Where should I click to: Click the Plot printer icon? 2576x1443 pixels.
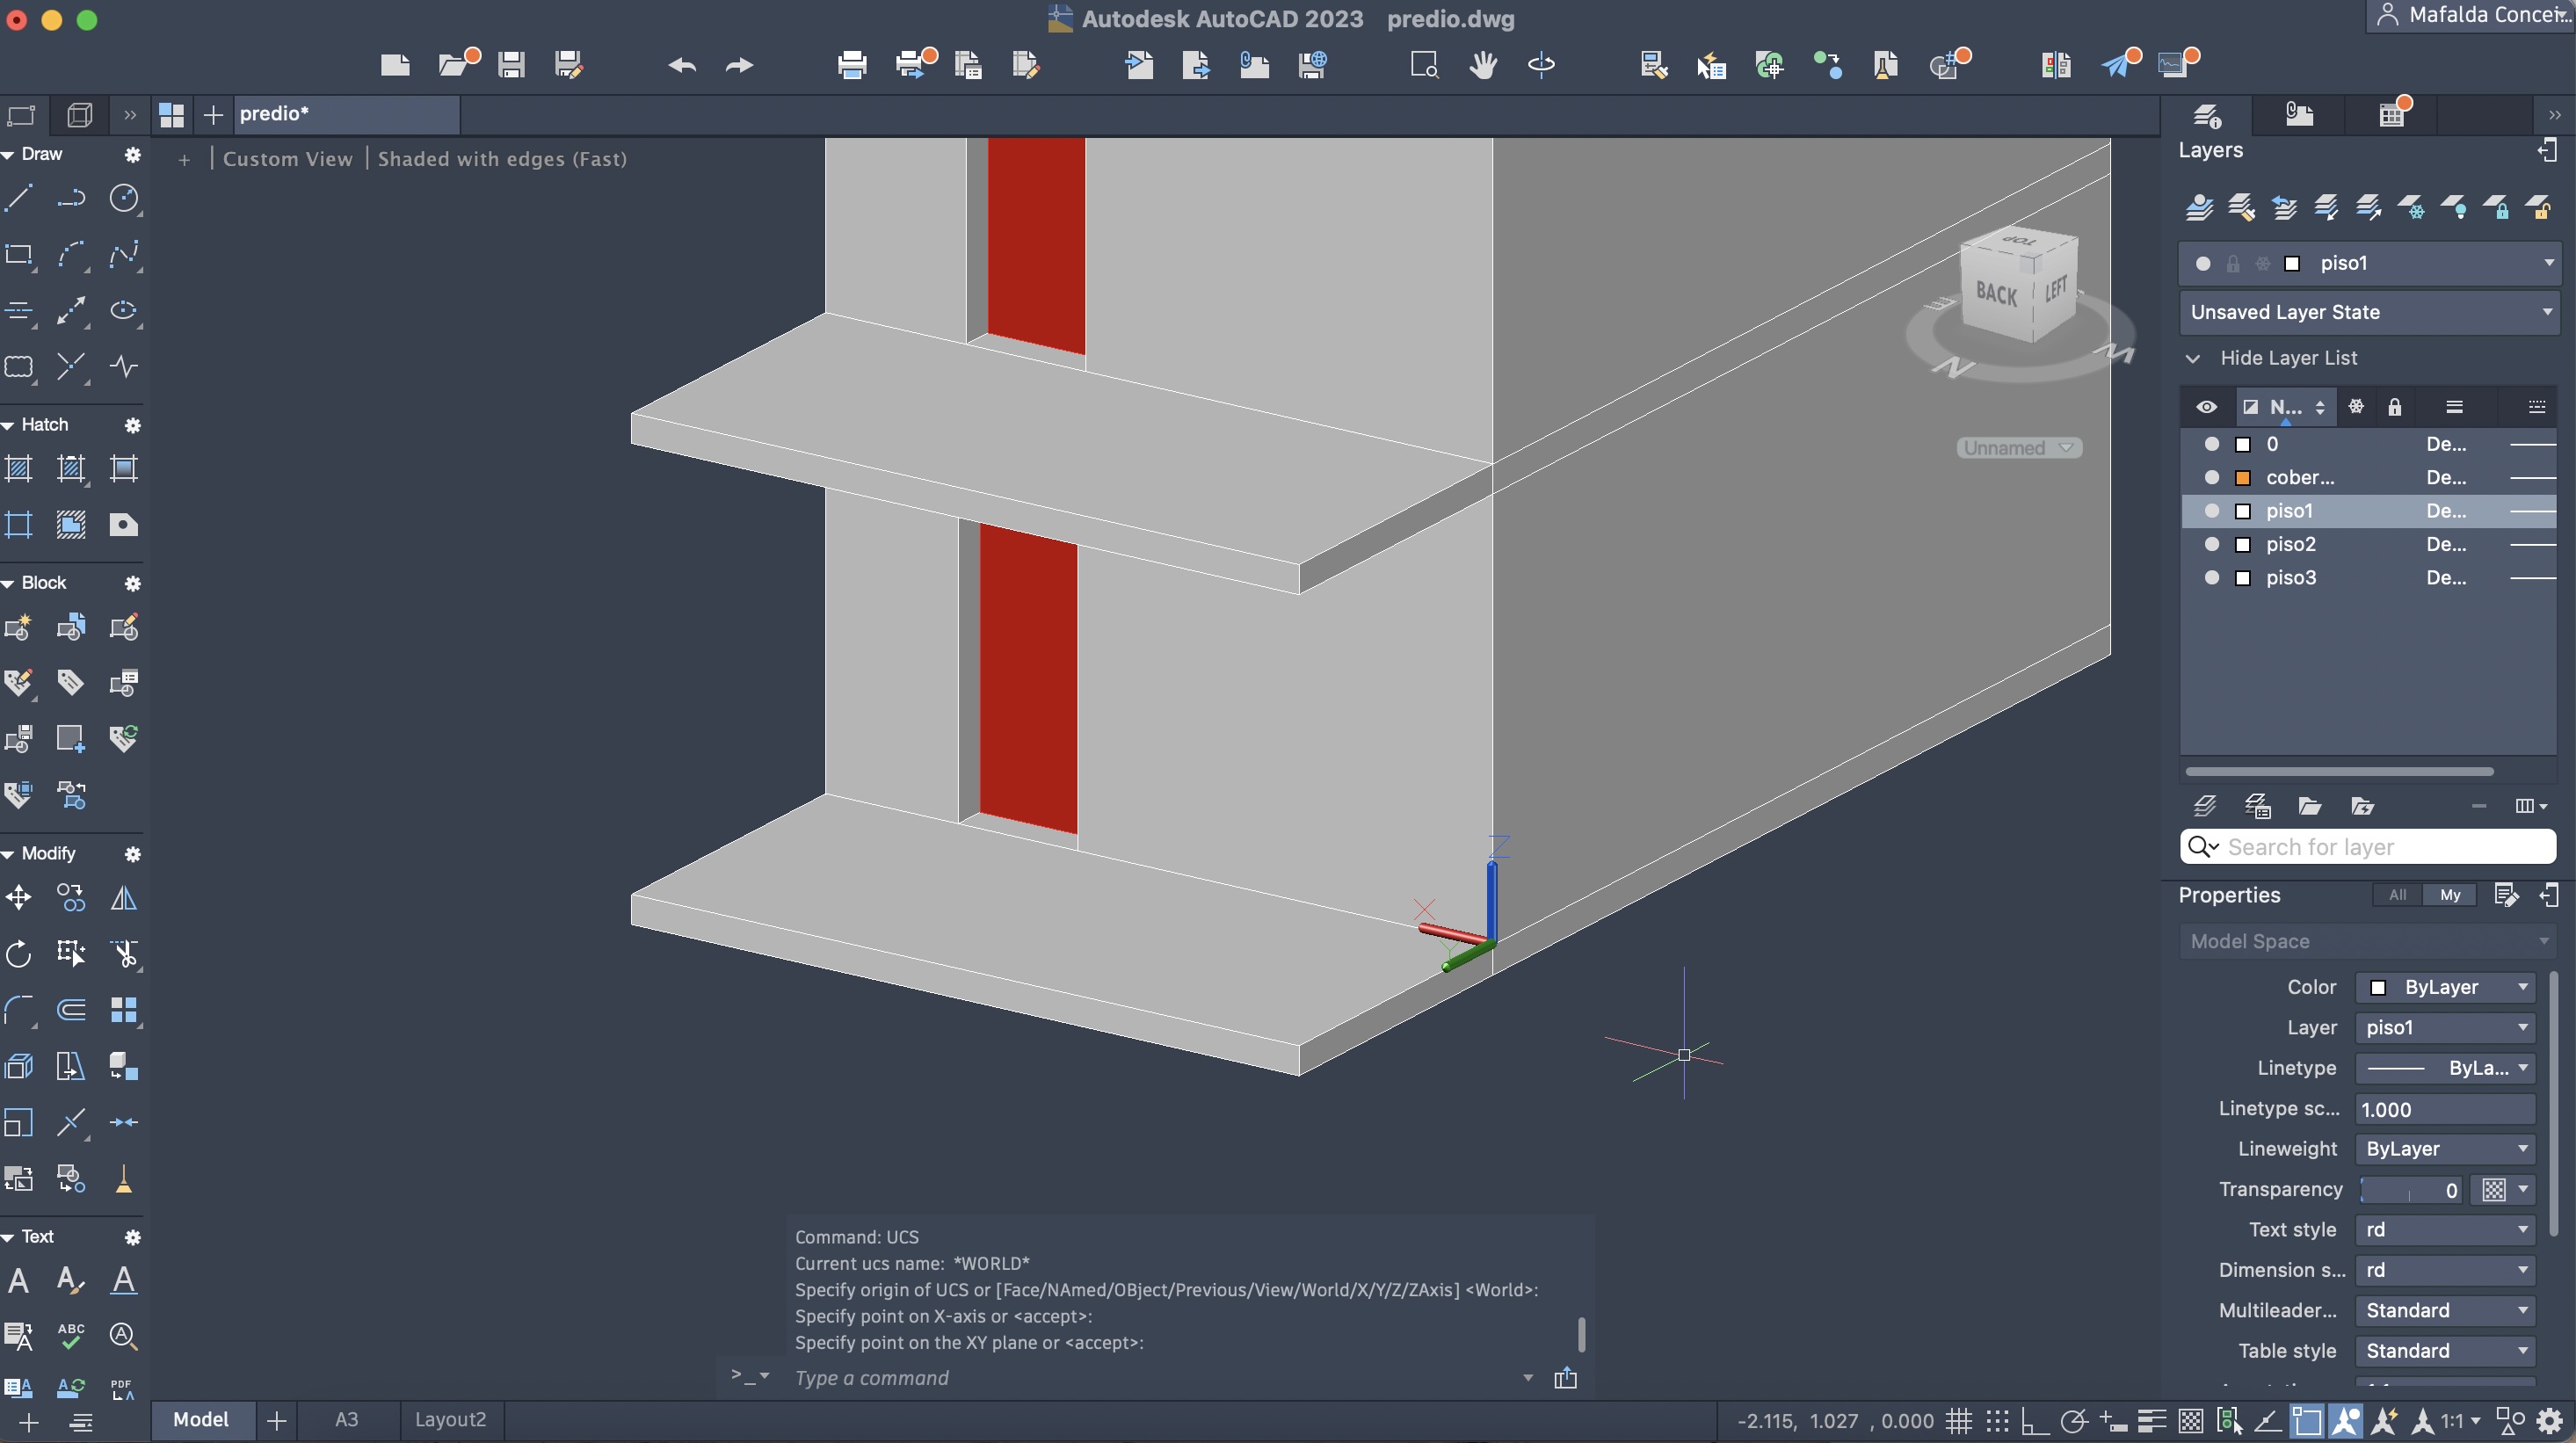pos(852,65)
